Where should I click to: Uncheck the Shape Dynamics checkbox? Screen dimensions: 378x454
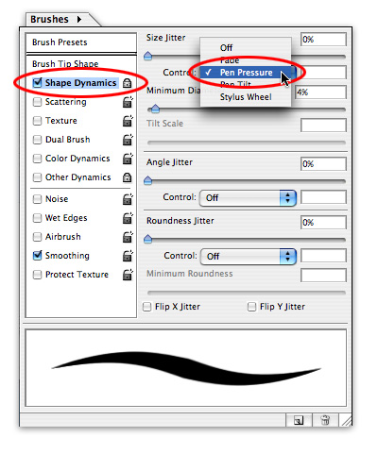click(x=37, y=83)
